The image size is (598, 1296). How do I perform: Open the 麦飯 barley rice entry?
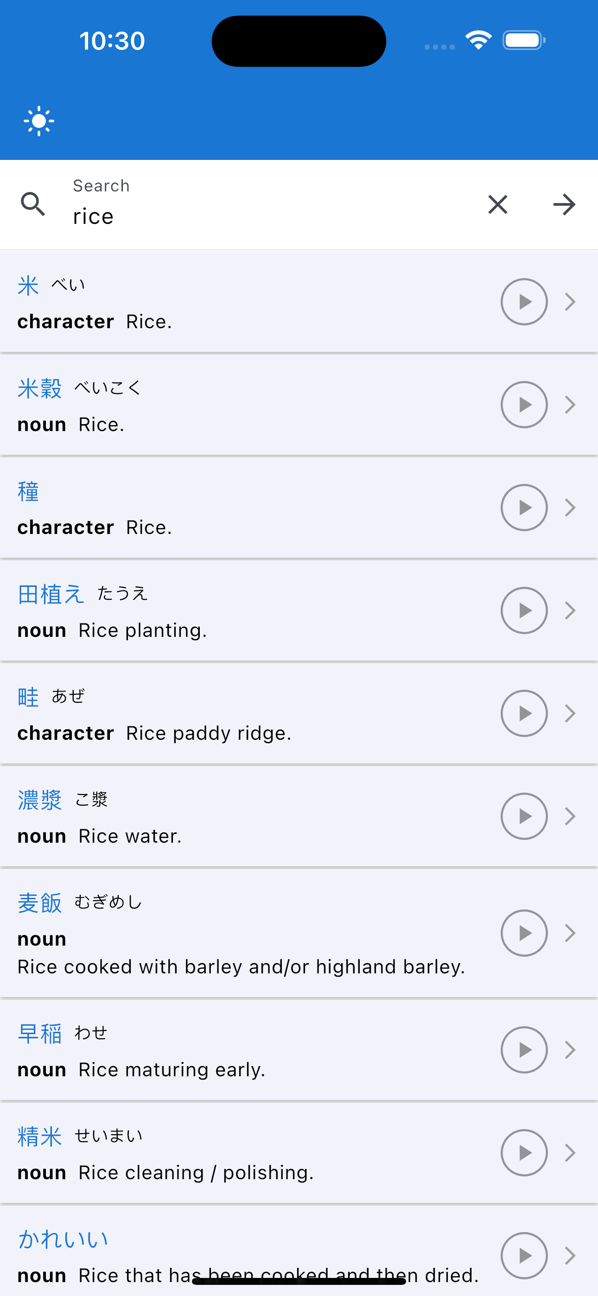(x=40, y=902)
